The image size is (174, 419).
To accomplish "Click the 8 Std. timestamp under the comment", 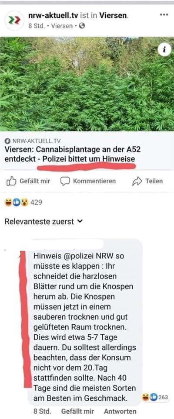I will click(42, 411).
